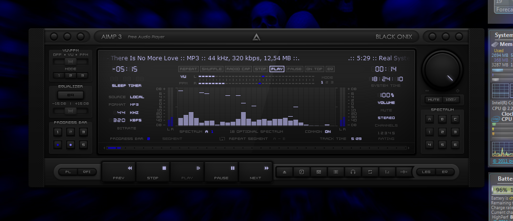Toggle the EQ button in the Equalizer panel

(x=70, y=95)
